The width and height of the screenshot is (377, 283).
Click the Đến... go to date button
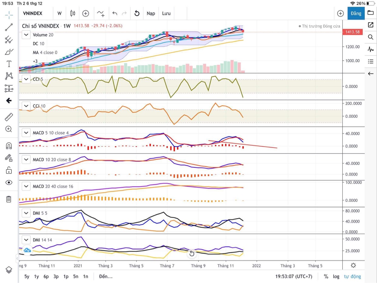pyautogui.click(x=106, y=276)
